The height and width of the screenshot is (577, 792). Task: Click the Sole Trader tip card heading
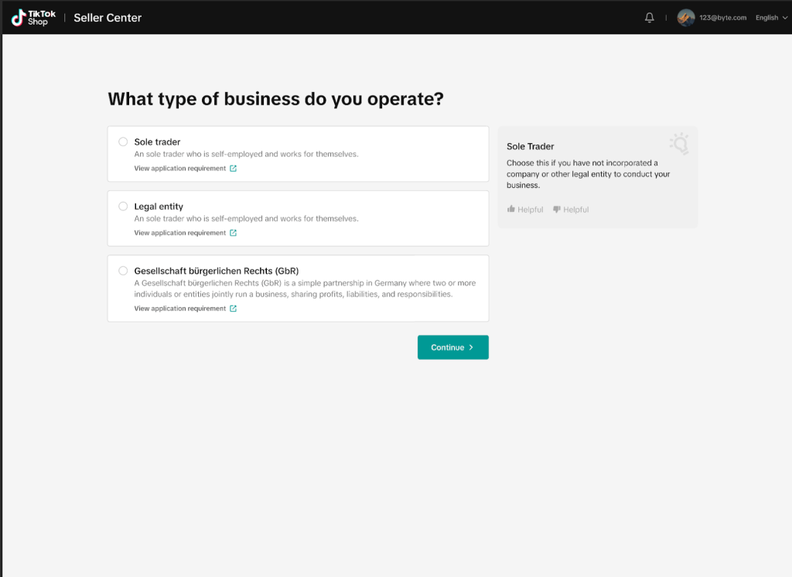pyautogui.click(x=530, y=146)
